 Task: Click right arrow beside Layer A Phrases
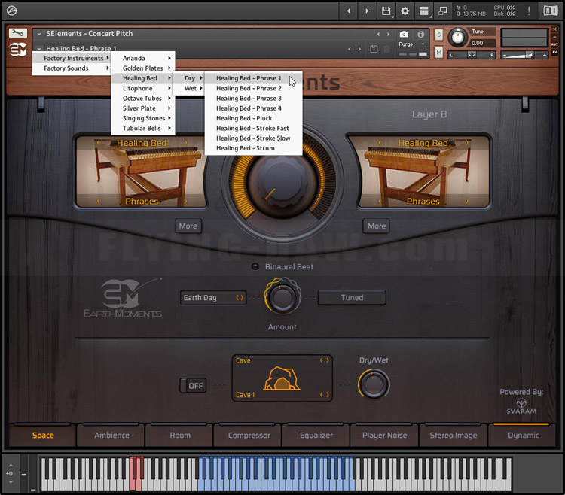point(185,201)
